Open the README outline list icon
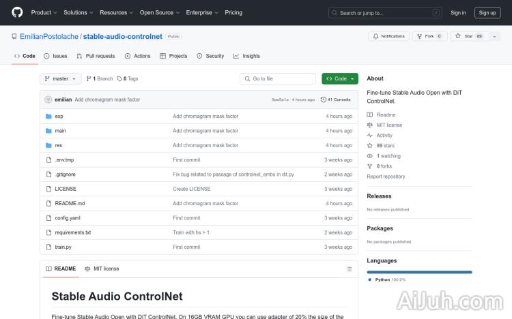The height and width of the screenshot is (319, 512). 349,269
